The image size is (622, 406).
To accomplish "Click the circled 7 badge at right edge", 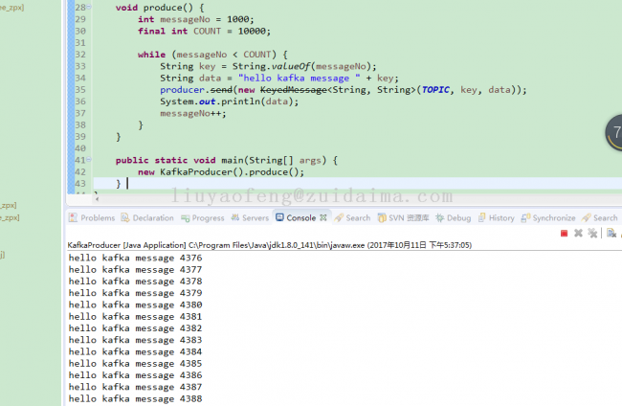I will tap(613, 133).
